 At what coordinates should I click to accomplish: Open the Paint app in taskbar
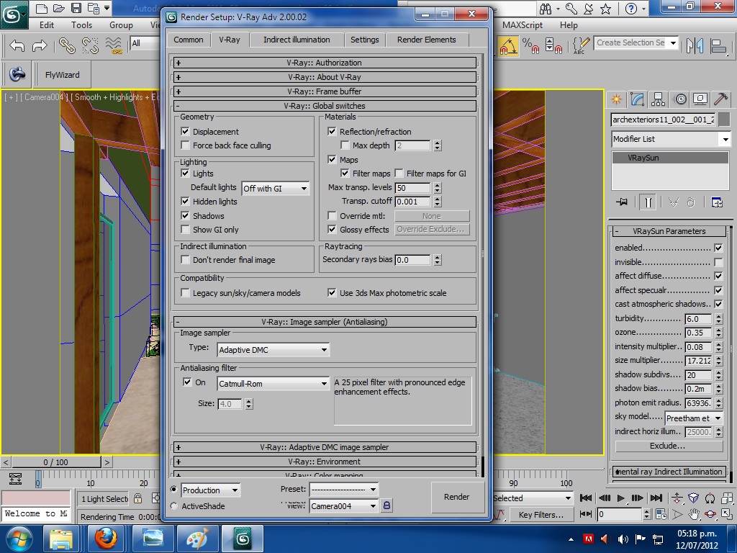[198, 539]
